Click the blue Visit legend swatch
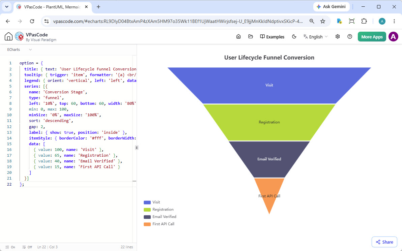 click(x=147, y=202)
